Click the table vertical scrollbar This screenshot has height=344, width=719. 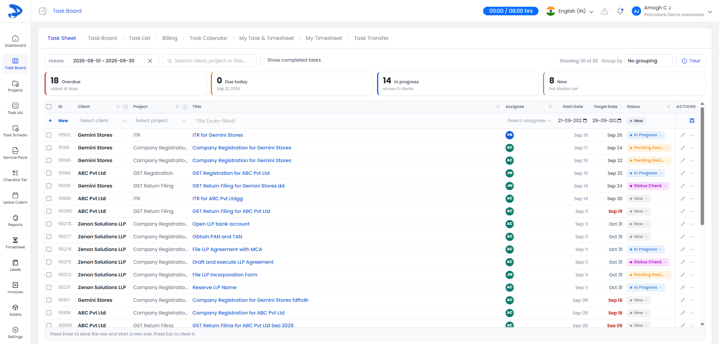(x=702, y=166)
